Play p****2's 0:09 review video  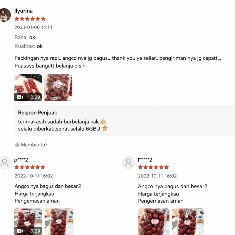28,222
